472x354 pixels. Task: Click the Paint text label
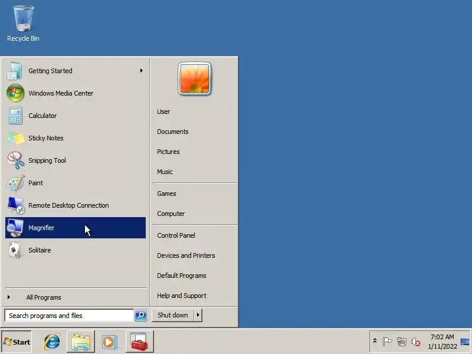coord(35,183)
